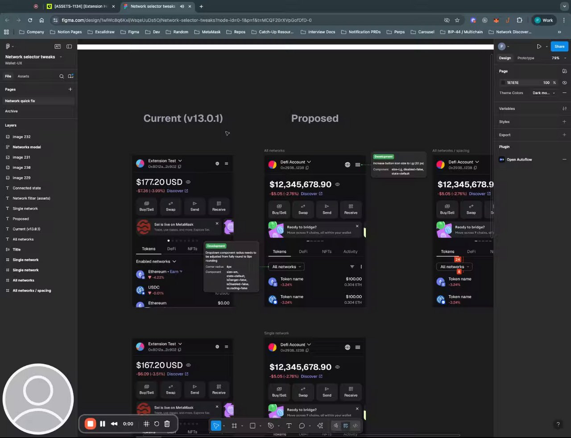Viewport: 571px width, 438px height.
Task: Edit the page opacity 100 field
Action: [x=546, y=83]
